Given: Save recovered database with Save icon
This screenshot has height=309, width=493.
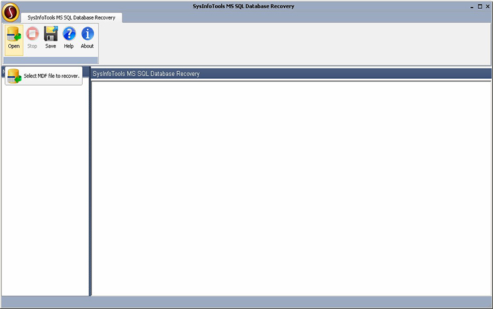Looking at the screenshot, I should (51, 38).
